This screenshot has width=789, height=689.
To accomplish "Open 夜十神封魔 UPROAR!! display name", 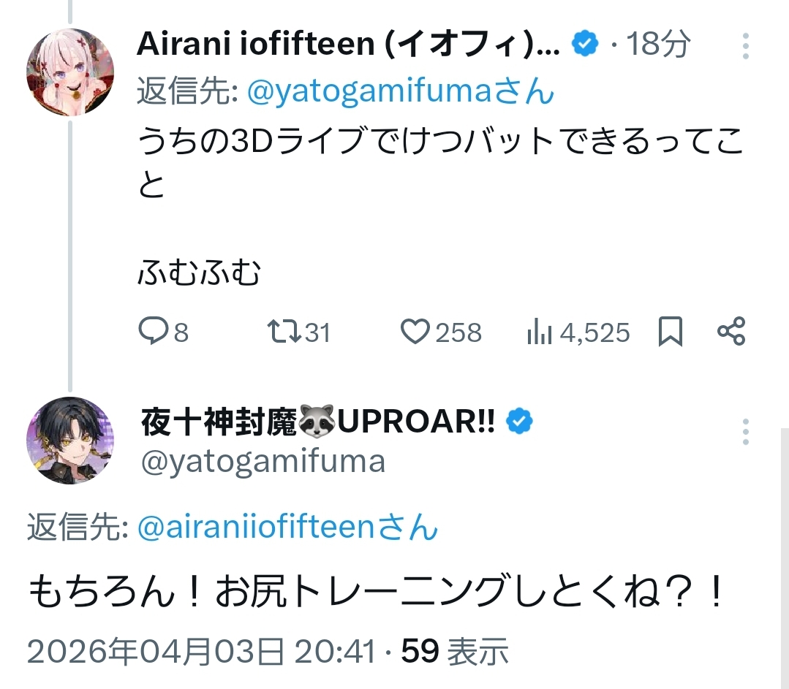I will click(x=318, y=422).
